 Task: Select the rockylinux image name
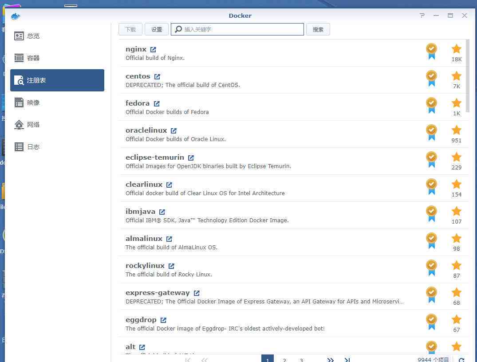coord(145,266)
